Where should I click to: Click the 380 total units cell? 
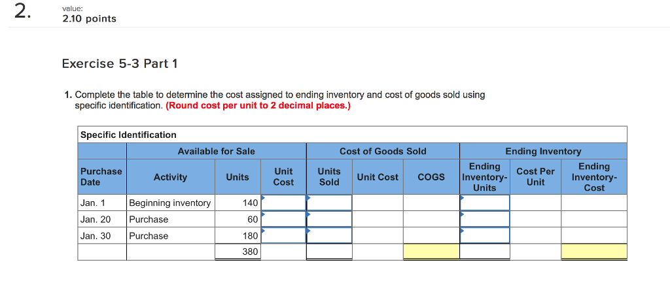pyautogui.click(x=238, y=252)
